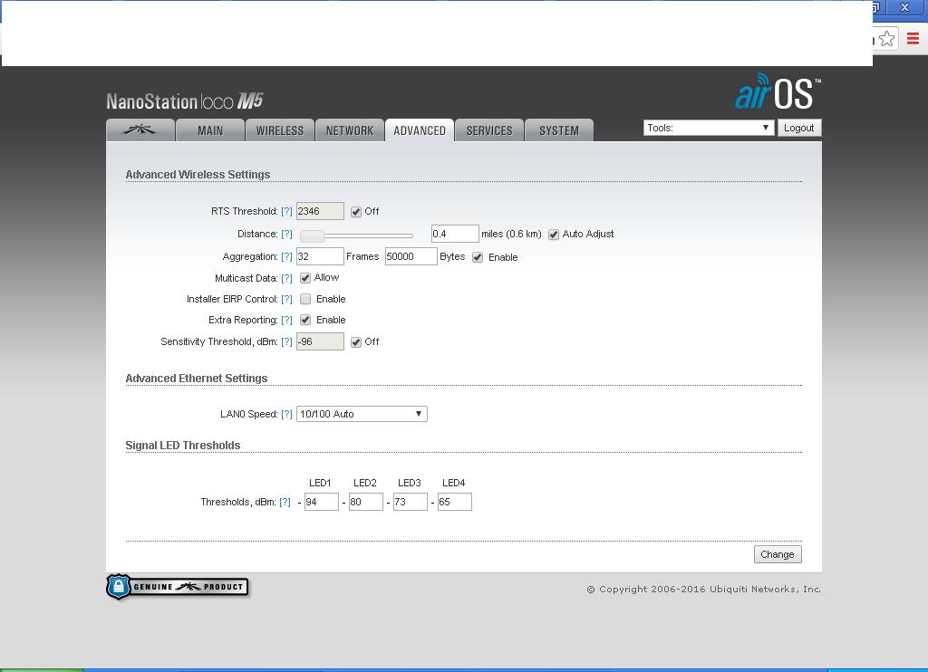Click the Advanced Wireless Settings heading
Viewport: 928px width, 672px height.
[198, 175]
